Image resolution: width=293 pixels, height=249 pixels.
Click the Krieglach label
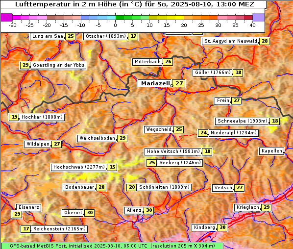pyautogui.click(x=247, y=207)
